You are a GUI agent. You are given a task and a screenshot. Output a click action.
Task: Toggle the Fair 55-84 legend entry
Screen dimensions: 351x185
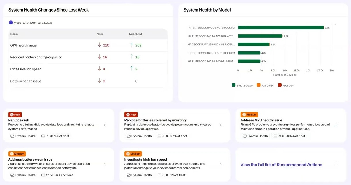[x=265, y=85]
